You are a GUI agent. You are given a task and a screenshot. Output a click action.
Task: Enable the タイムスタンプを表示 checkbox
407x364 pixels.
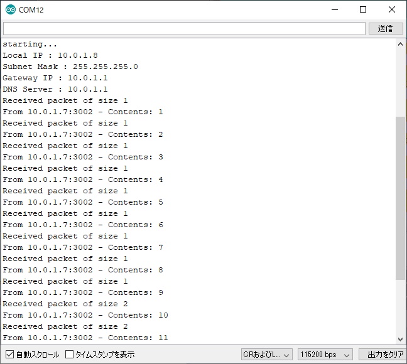(69, 354)
